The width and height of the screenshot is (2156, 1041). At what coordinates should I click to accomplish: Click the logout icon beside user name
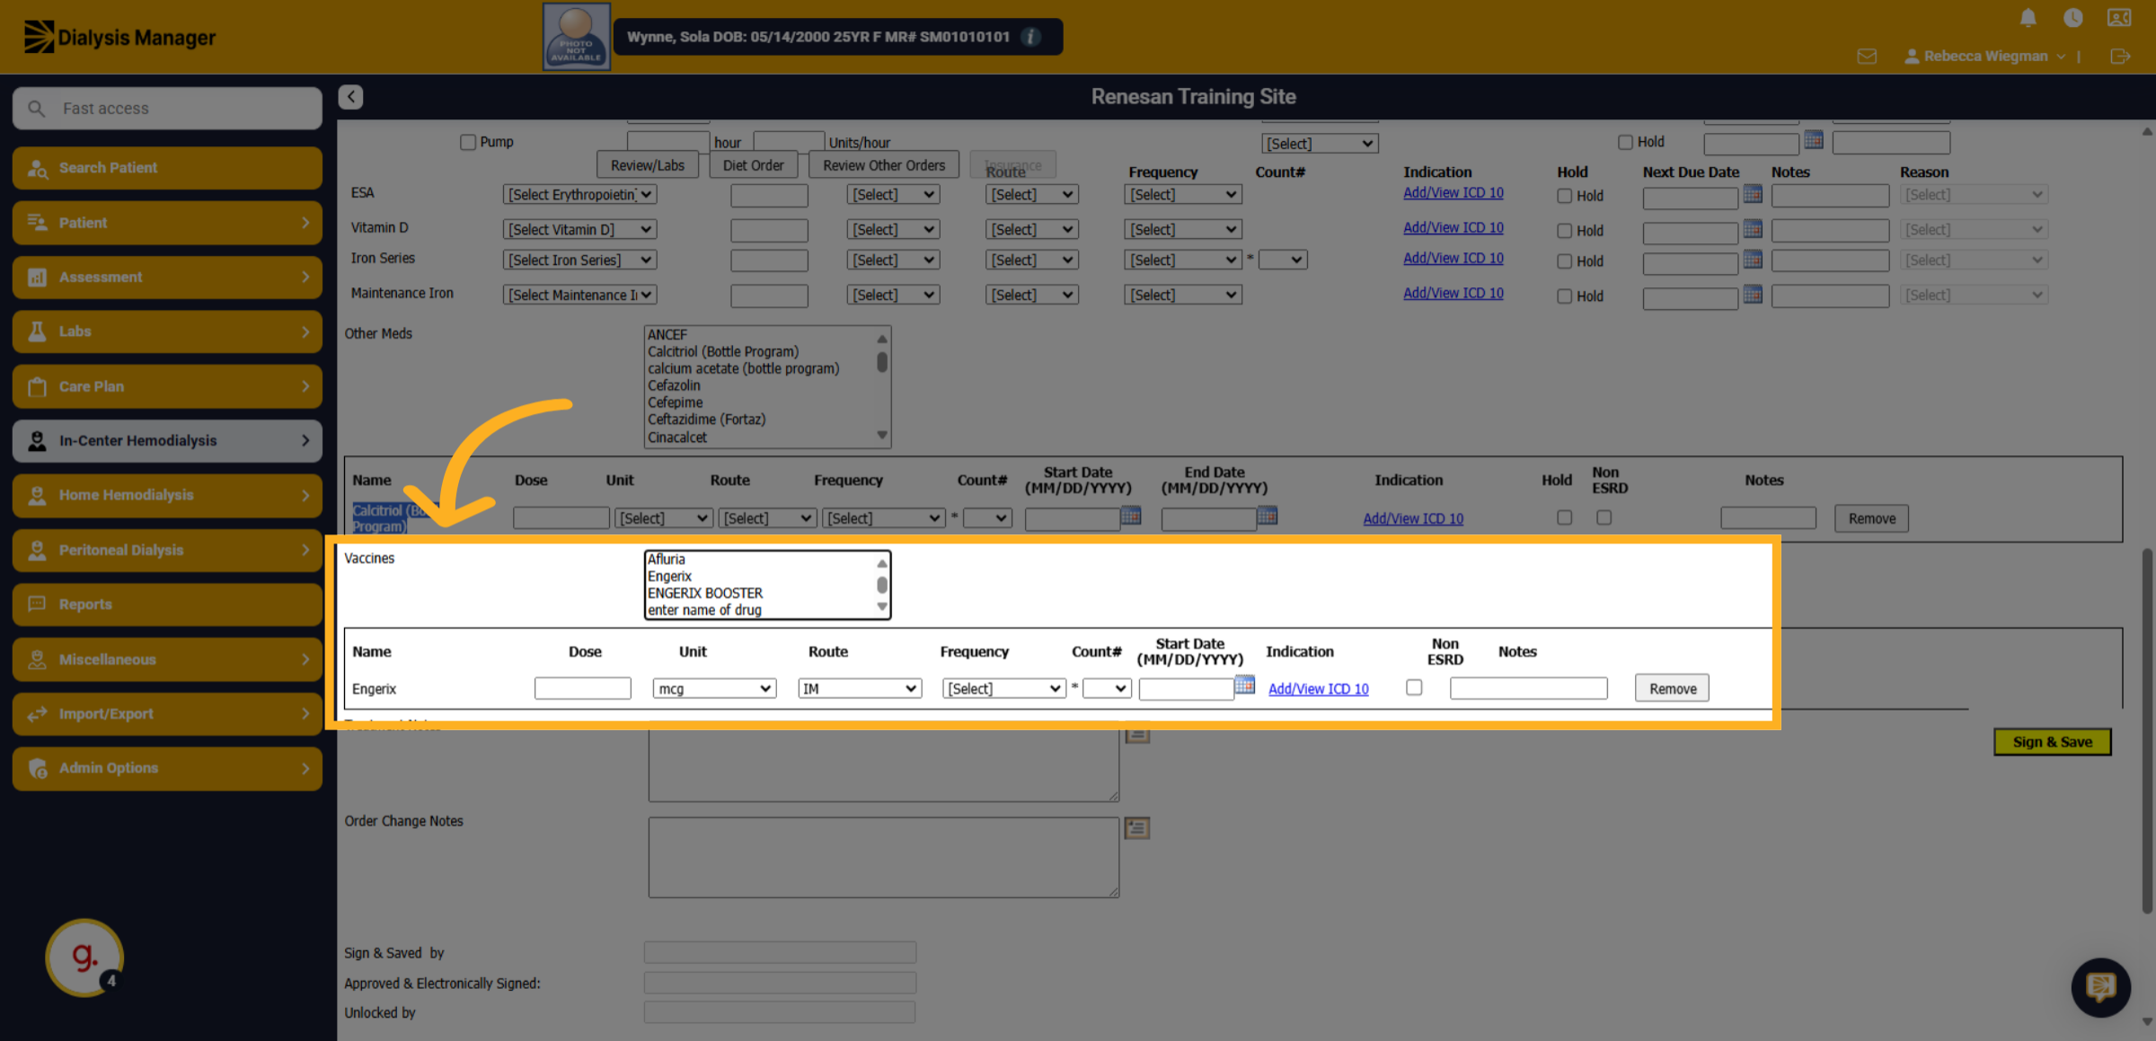click(x=2120, y=57)
